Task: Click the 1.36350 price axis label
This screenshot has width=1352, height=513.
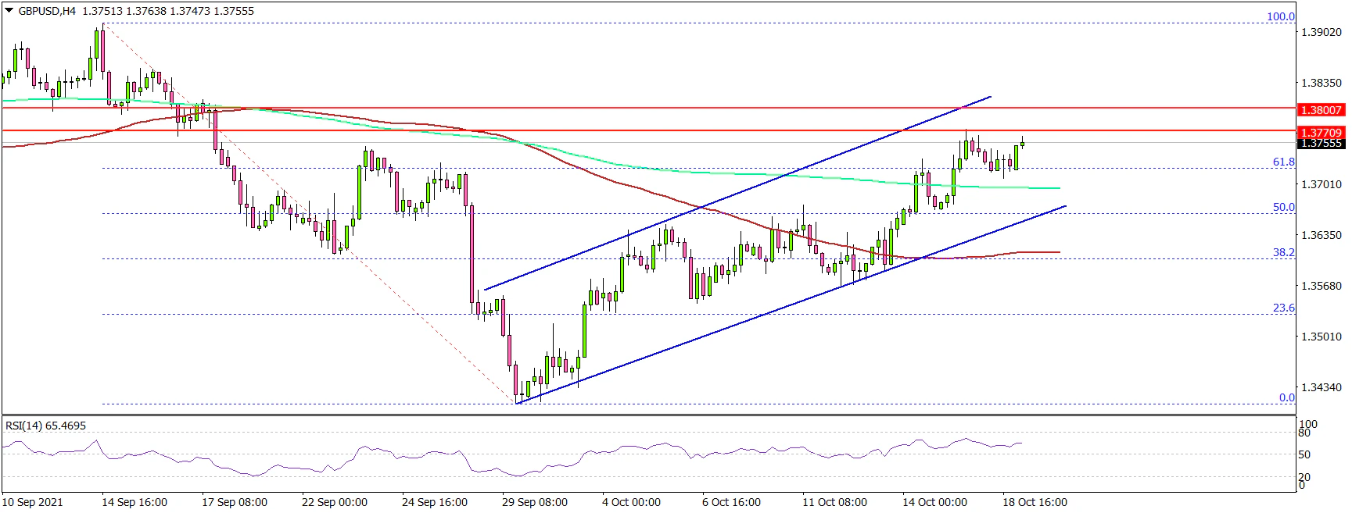Action: (1320, 235)
